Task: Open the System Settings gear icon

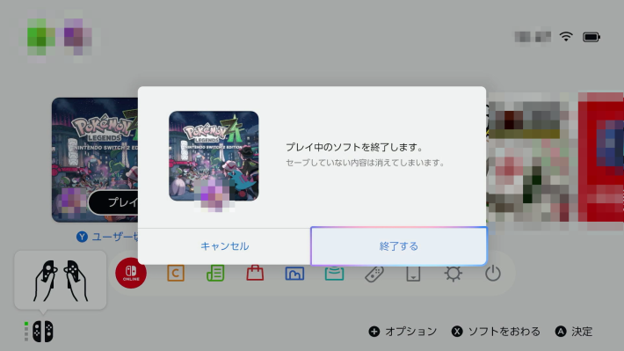Action: point(453,274)
